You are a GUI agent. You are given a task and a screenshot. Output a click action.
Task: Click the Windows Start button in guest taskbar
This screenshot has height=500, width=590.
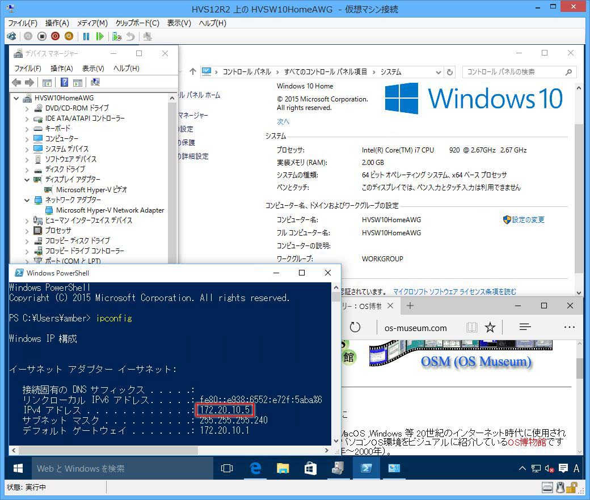18,468
